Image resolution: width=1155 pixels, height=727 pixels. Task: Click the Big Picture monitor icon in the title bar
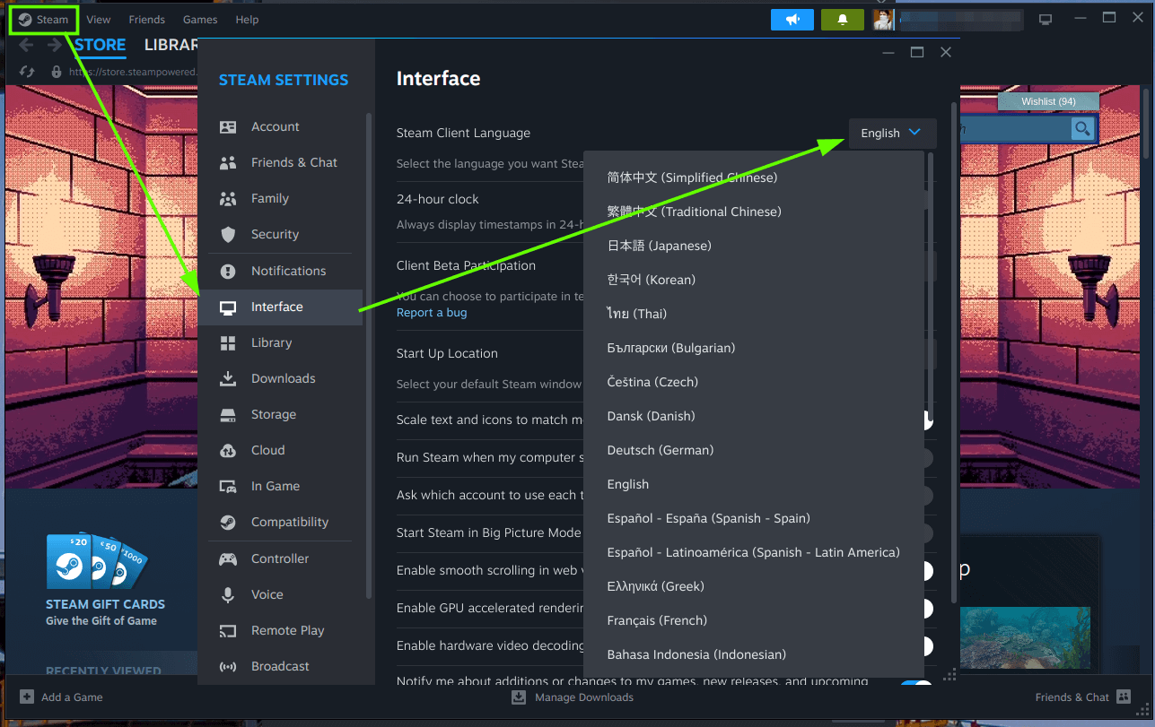tap(1046, 20)
